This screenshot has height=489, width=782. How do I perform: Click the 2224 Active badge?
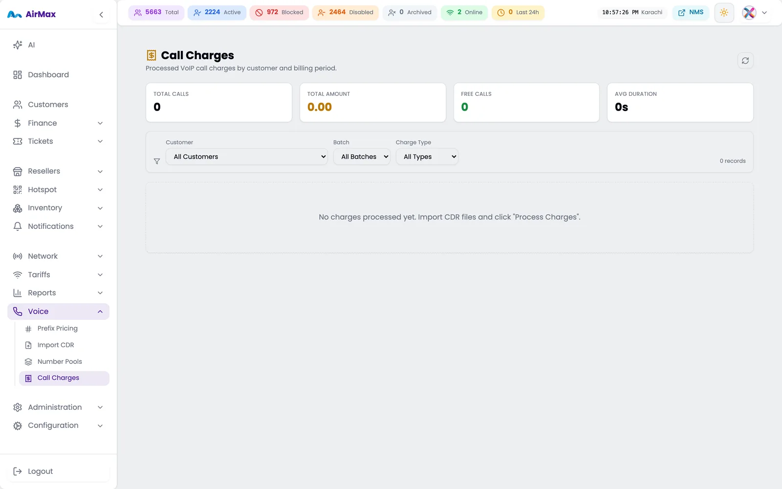[x=217, y=12]
